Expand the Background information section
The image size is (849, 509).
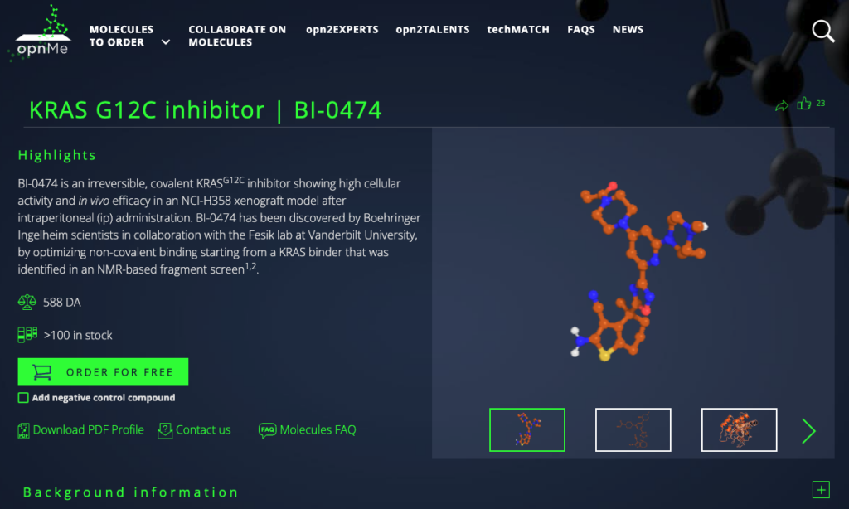click(x=821, y=490)
